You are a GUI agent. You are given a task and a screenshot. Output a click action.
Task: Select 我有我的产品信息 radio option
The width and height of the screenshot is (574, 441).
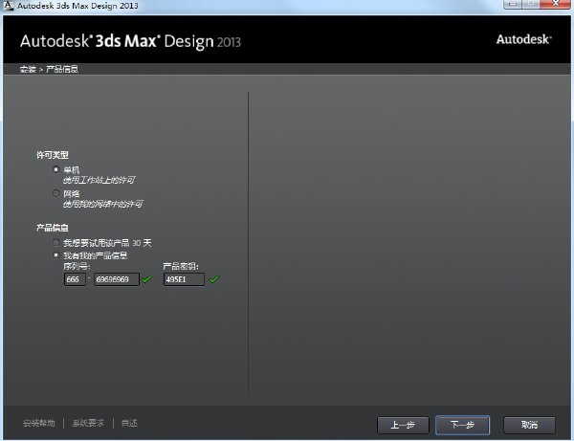(x=56, y=255)
